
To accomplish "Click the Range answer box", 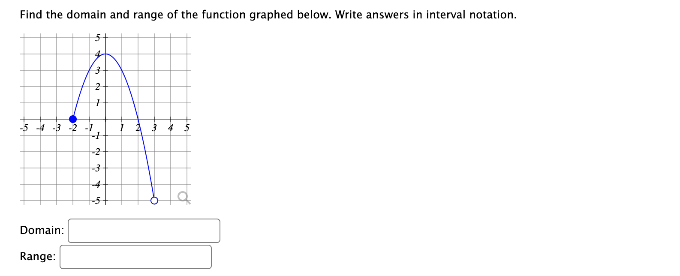I will click(135, 257).
